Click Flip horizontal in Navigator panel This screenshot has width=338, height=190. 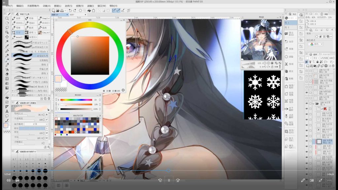[x=276, y=67]
